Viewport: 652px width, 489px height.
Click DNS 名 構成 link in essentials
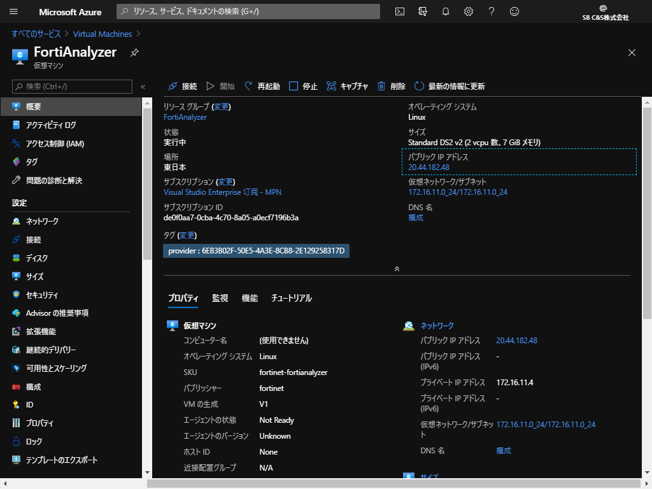[x=416, y=218]
